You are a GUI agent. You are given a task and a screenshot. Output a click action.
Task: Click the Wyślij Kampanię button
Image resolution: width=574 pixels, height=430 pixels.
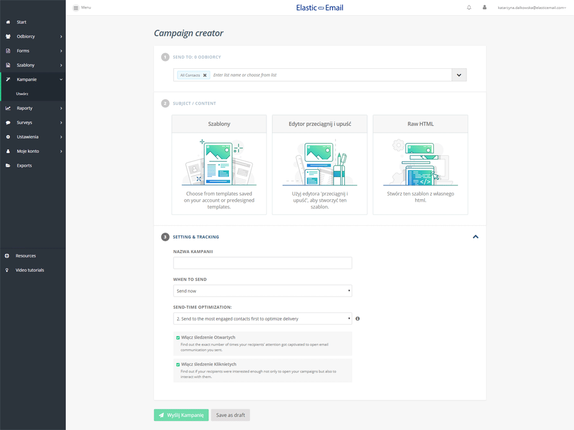[181, 415]
